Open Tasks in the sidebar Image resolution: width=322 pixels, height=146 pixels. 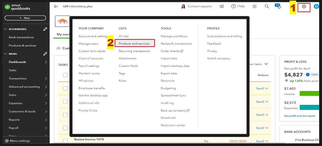pyautogui.click(x=13, y=70)
